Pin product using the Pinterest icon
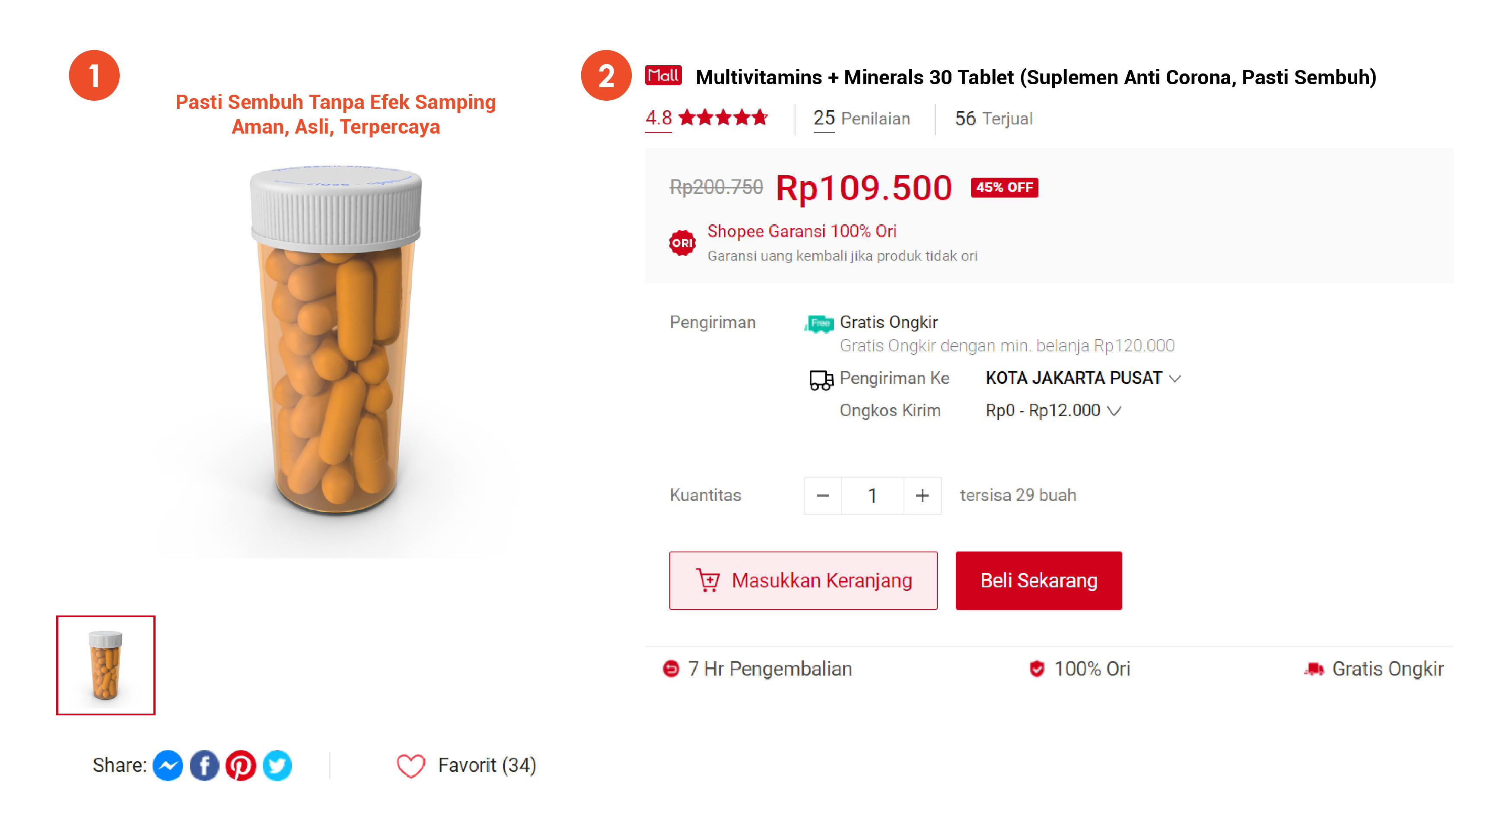The width and height of the screenshot is (1499, 829). click(242, 765)
